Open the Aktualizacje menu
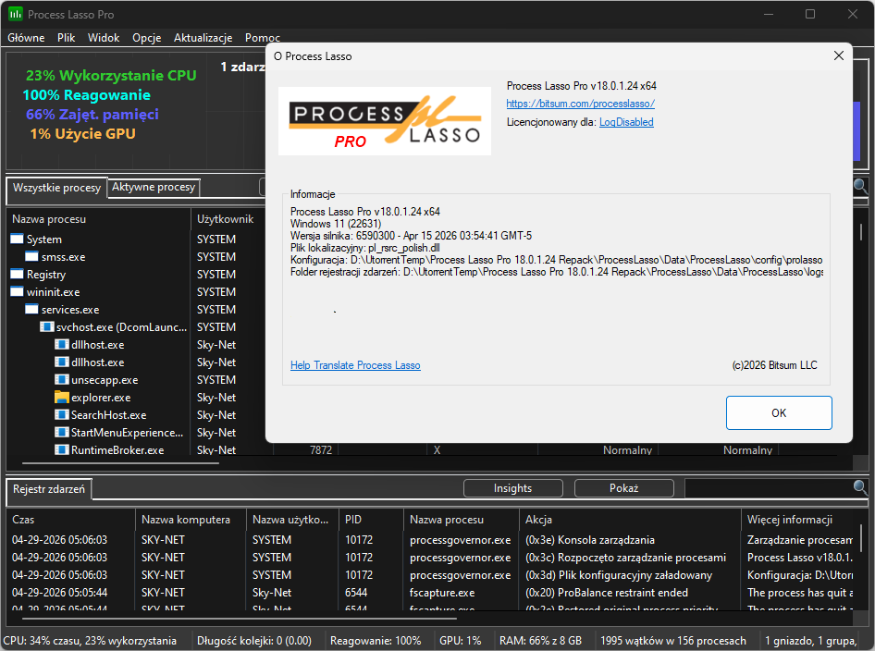 [203, 37]
